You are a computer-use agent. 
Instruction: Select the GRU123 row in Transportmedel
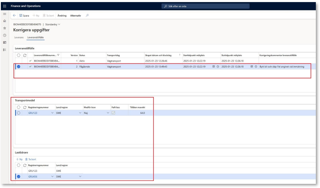point(18,113)
